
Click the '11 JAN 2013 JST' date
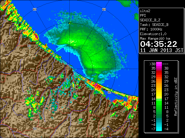[162, 50]
